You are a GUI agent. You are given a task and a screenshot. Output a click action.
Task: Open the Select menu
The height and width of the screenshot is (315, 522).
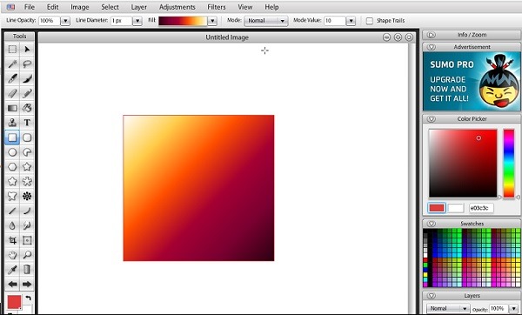pyautogui.click(x=110, y=7)
